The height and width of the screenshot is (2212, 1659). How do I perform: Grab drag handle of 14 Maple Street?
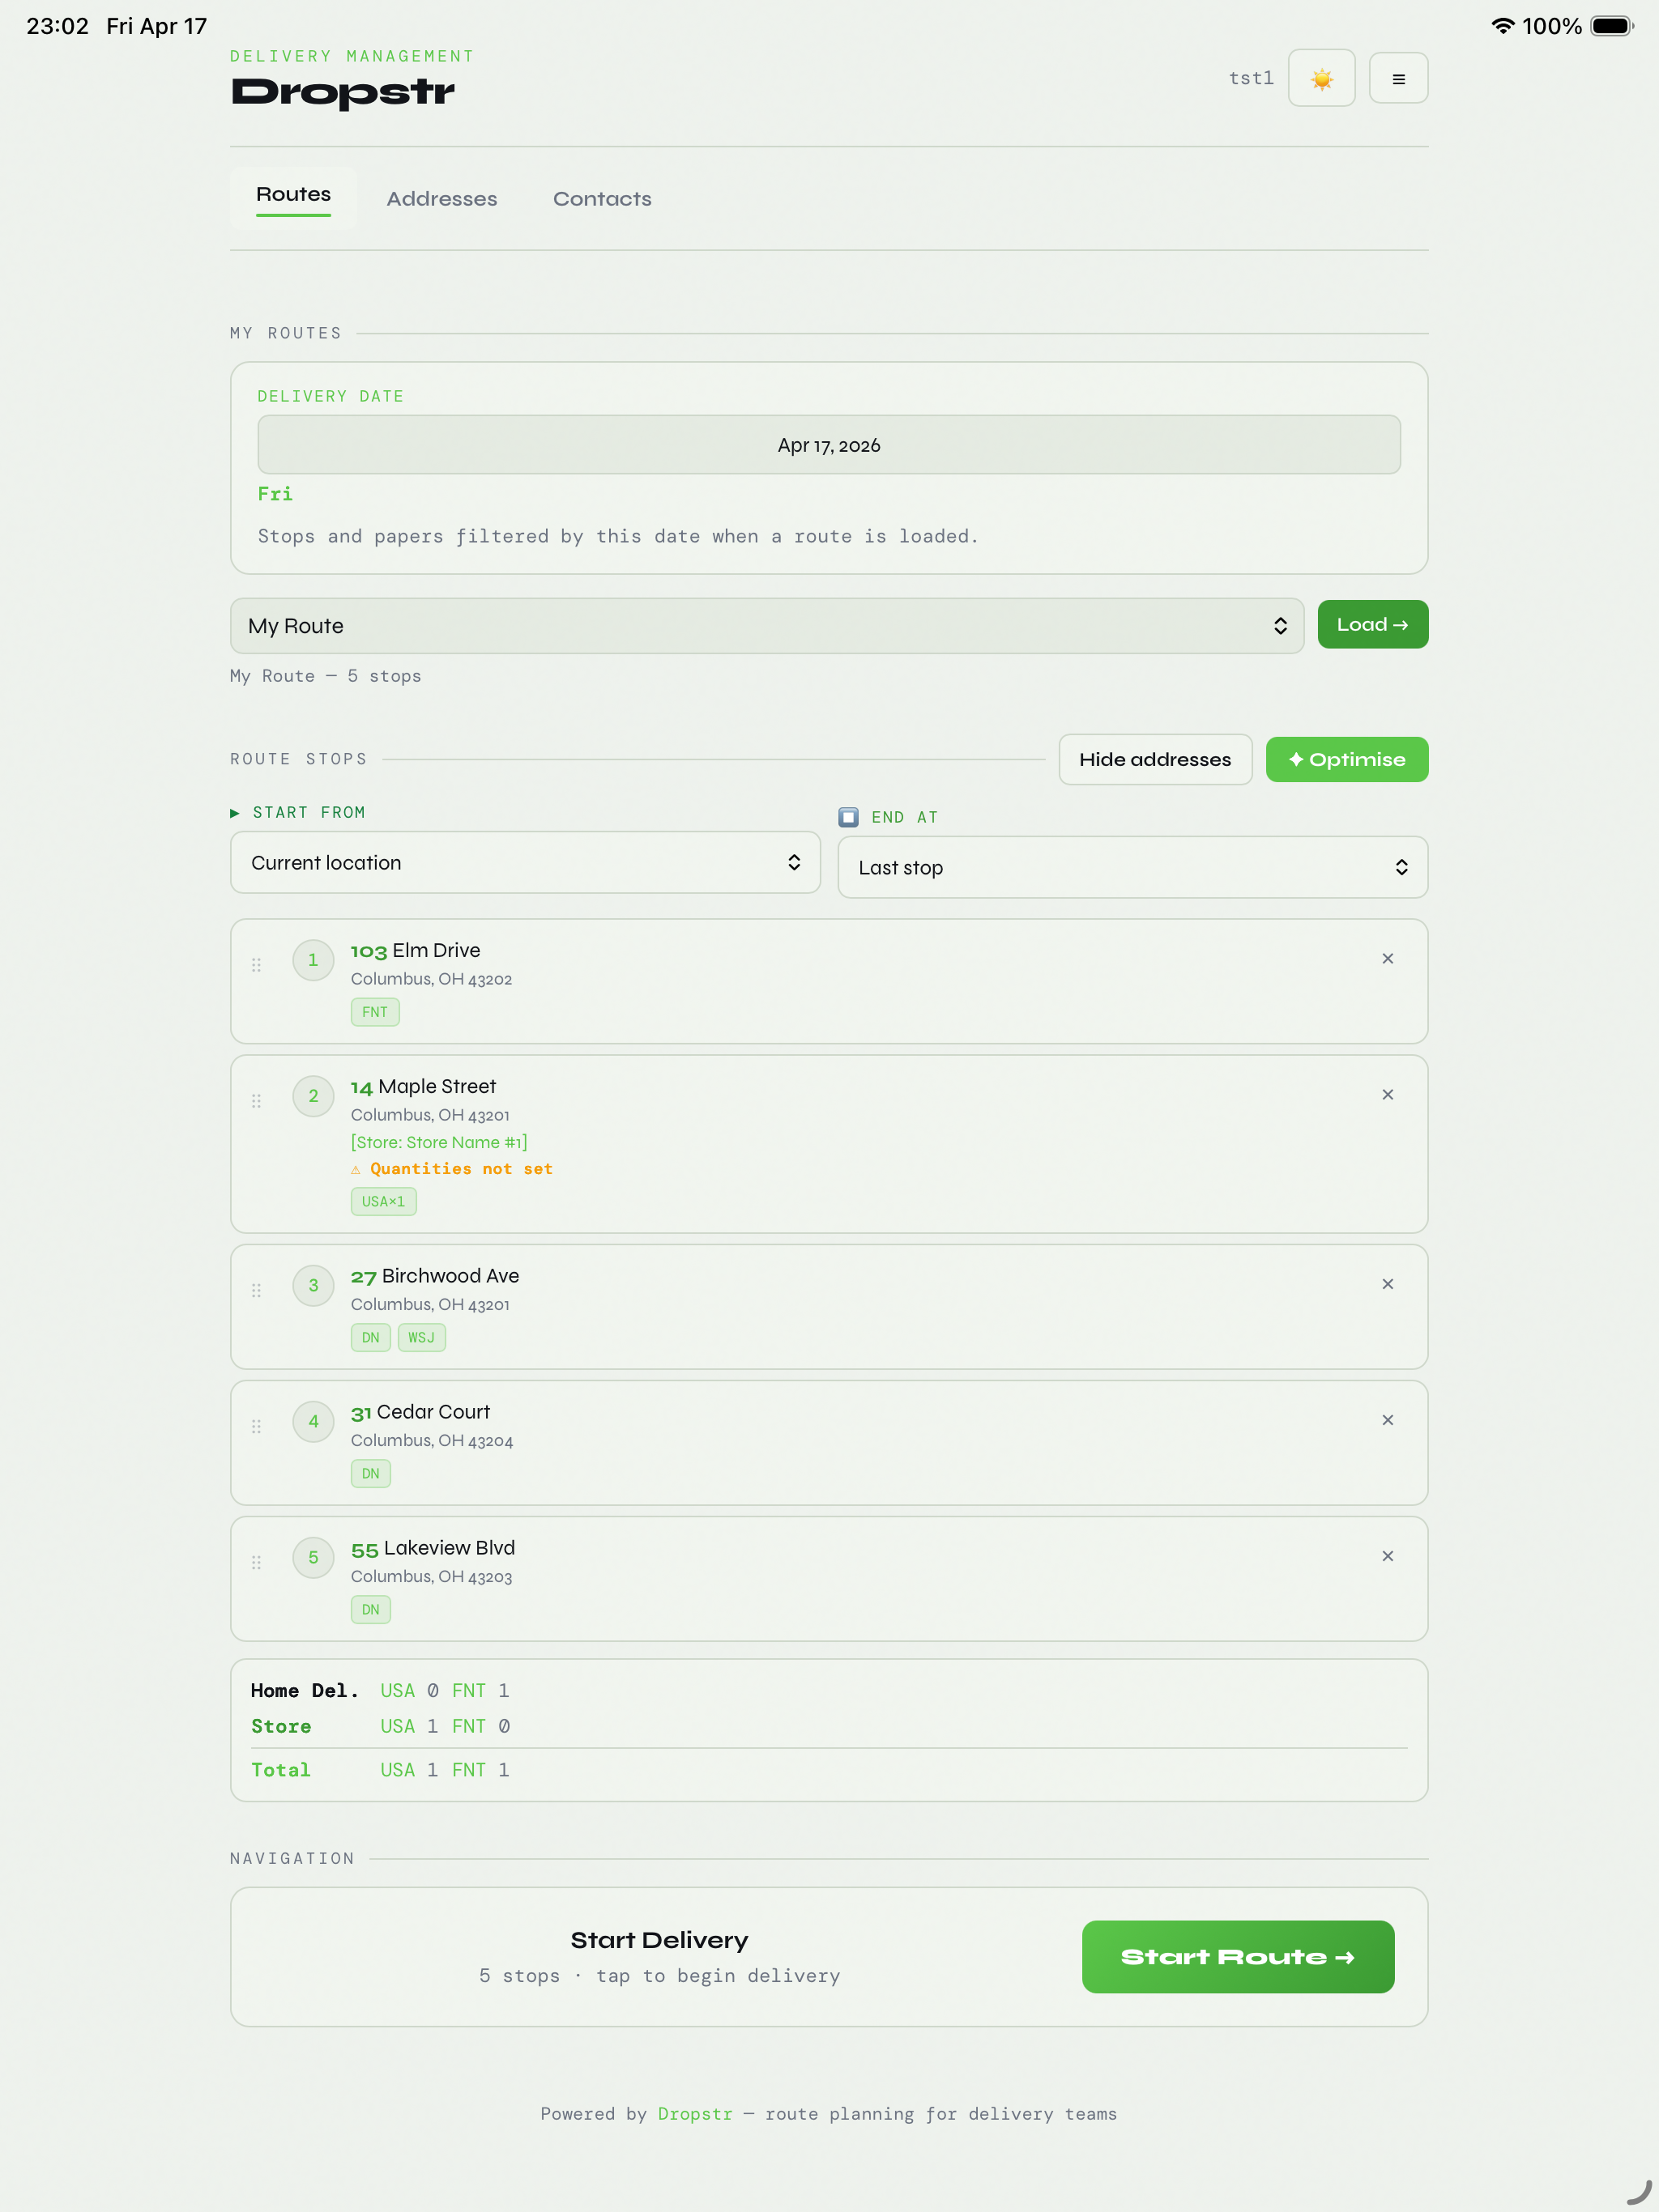point(256,1101)
